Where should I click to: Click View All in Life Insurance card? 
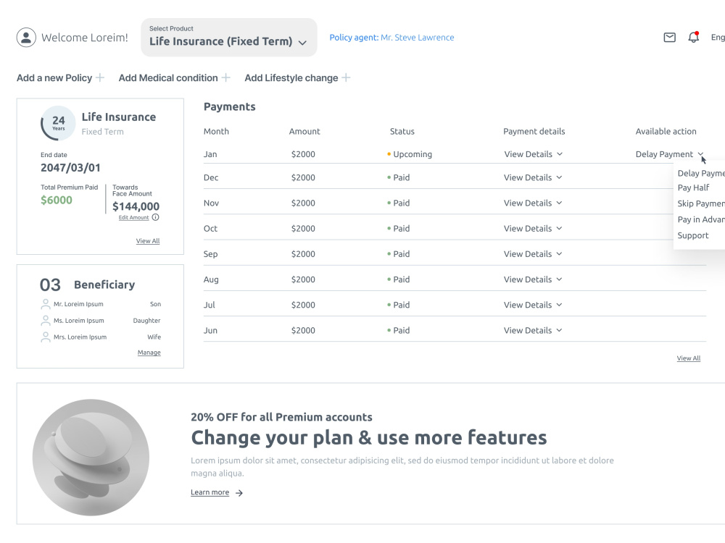[147, 241]
